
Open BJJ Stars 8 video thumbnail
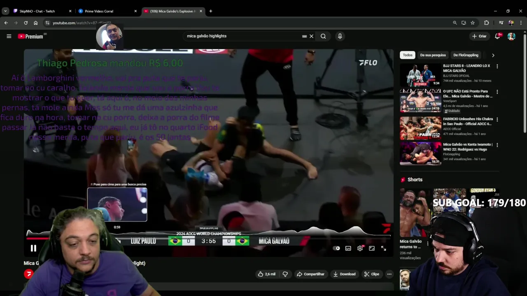420,75
